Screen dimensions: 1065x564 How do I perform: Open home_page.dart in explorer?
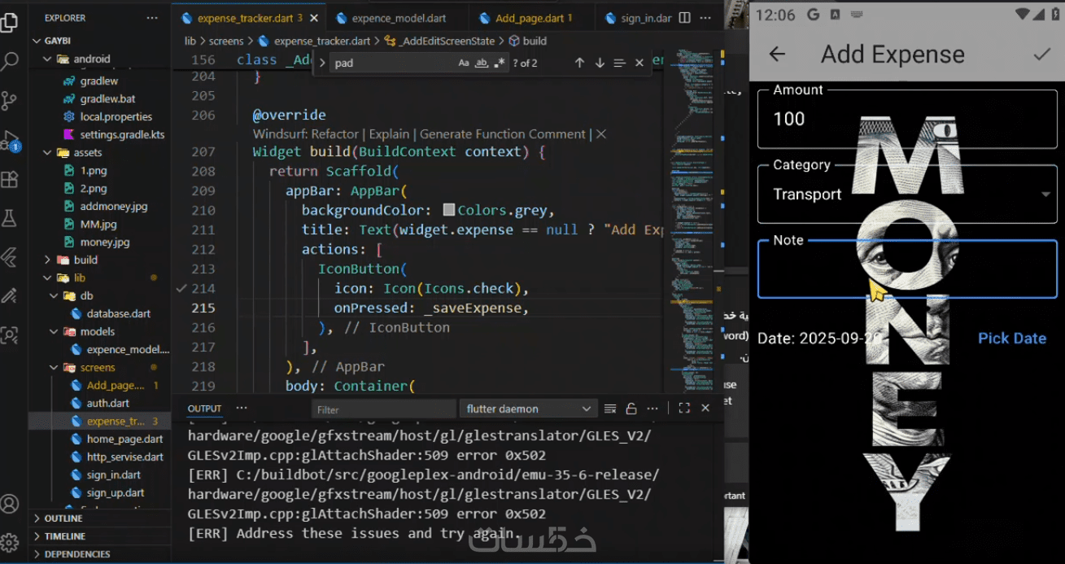pos(124,439)
